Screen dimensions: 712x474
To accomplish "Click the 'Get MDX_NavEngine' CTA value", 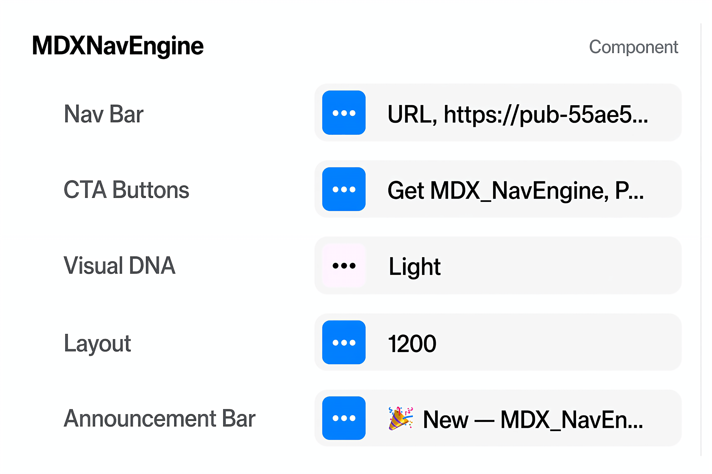I will 515,191.
